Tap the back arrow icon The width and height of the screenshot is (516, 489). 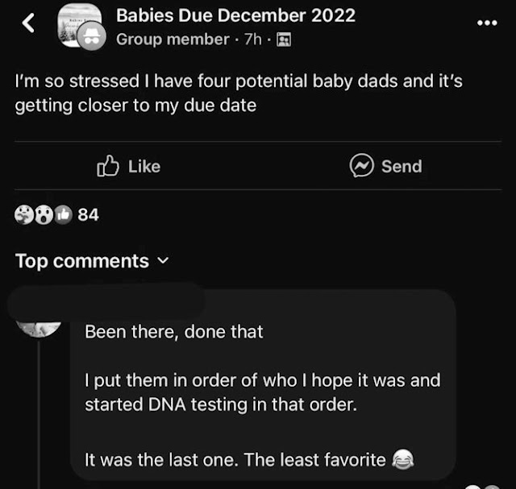[x=28, y=23]
